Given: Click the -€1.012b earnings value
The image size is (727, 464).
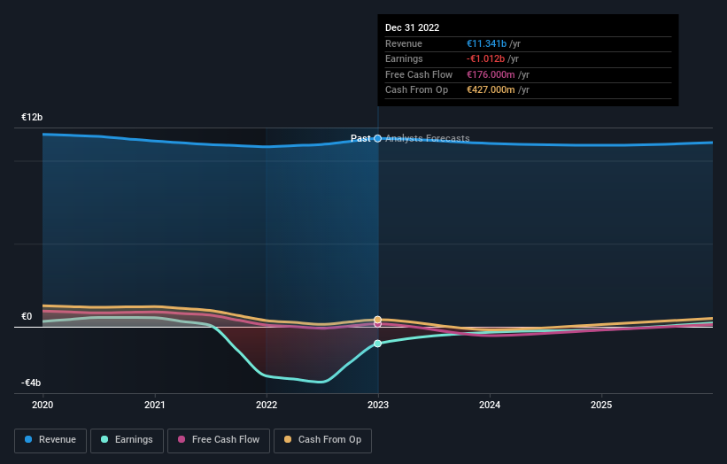Looking at the screenshot, I should click(485, 58).
